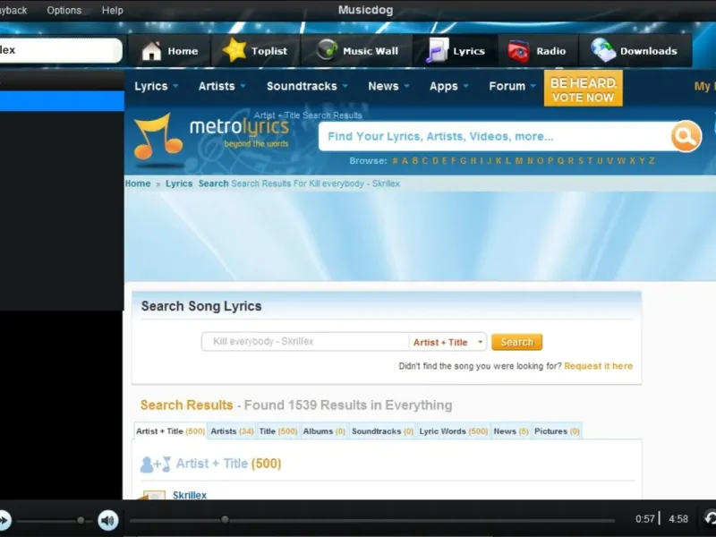The image size is (716, 537).
Task: Click the Kill everybody - Skrillex lyrics field
Action: click(x=305, y=342)
